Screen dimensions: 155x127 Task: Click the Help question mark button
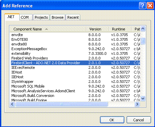pos(142,5)
